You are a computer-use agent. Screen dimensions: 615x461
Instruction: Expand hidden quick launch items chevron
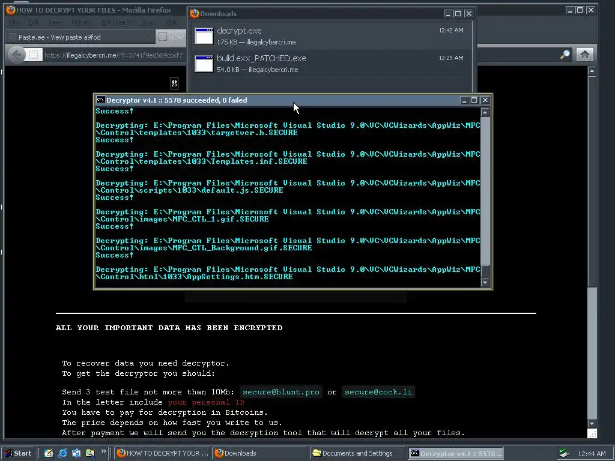point(103,451)
